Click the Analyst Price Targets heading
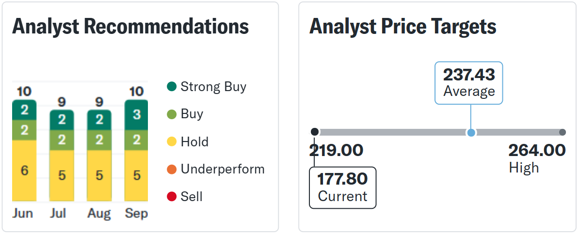580x235 pixels. 403,27
